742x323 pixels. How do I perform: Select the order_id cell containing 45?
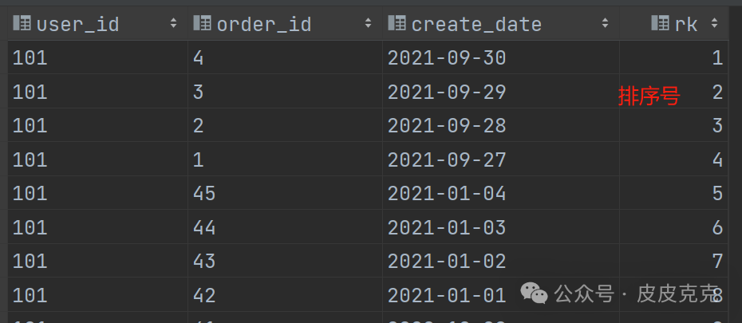[204, 194]
